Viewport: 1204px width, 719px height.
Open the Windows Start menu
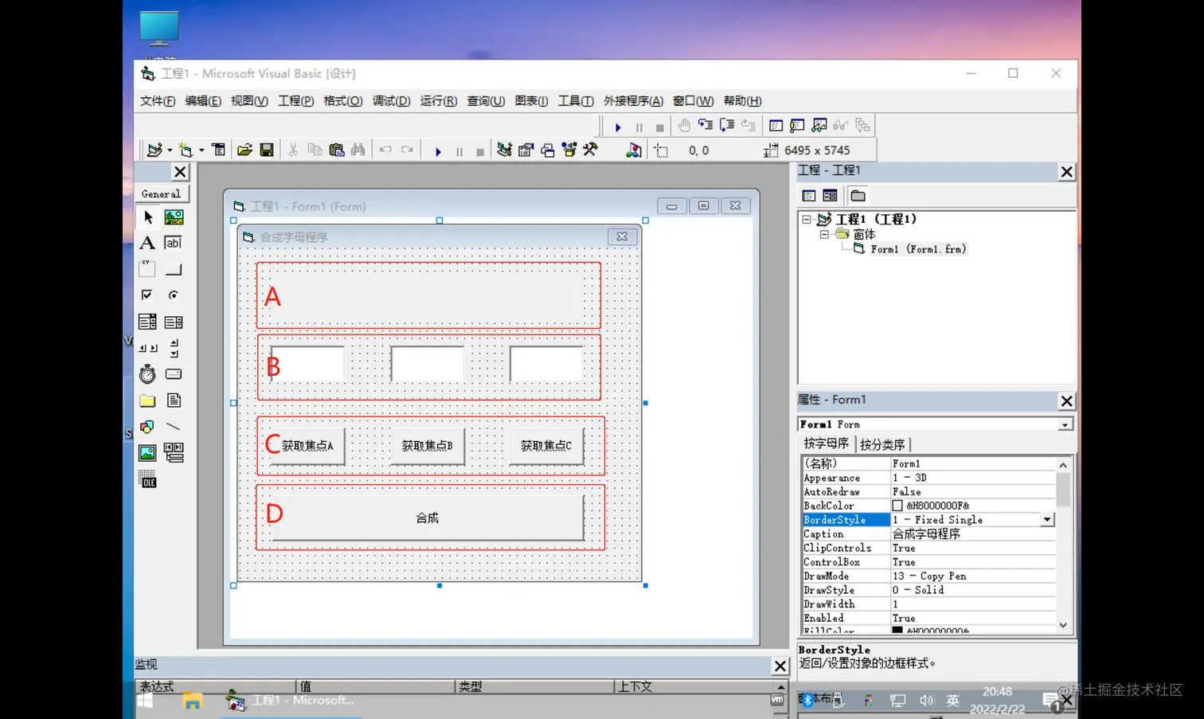(145, 701)
